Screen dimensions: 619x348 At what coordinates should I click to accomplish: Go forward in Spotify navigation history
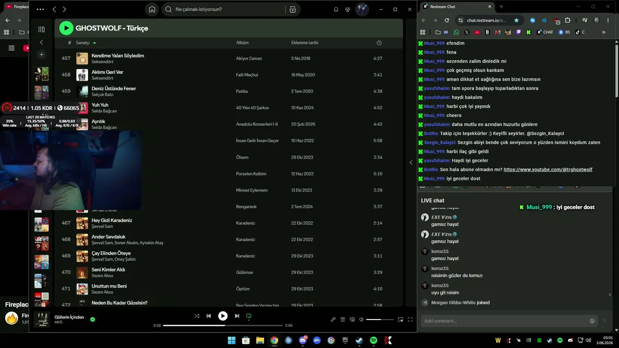tap(64, 9)
